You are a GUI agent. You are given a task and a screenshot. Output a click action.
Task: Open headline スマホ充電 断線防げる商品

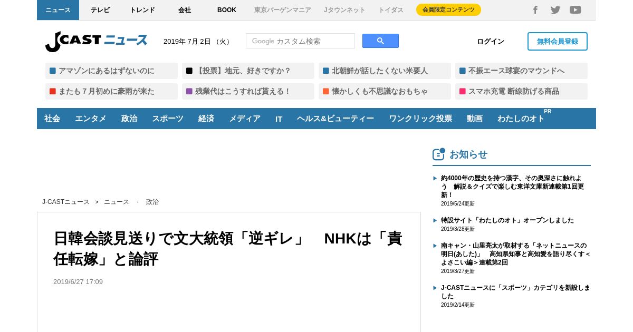[521, 91]
